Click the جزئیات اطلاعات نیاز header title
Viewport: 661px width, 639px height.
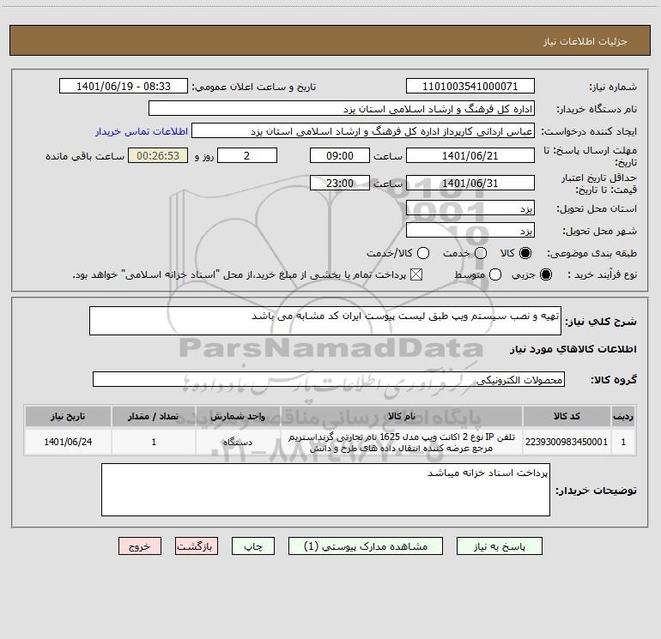(x=585, y=41)
